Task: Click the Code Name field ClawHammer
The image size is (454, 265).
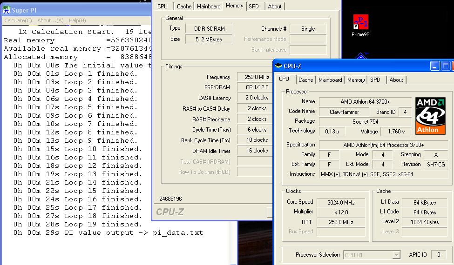Action: click(344, 112)
